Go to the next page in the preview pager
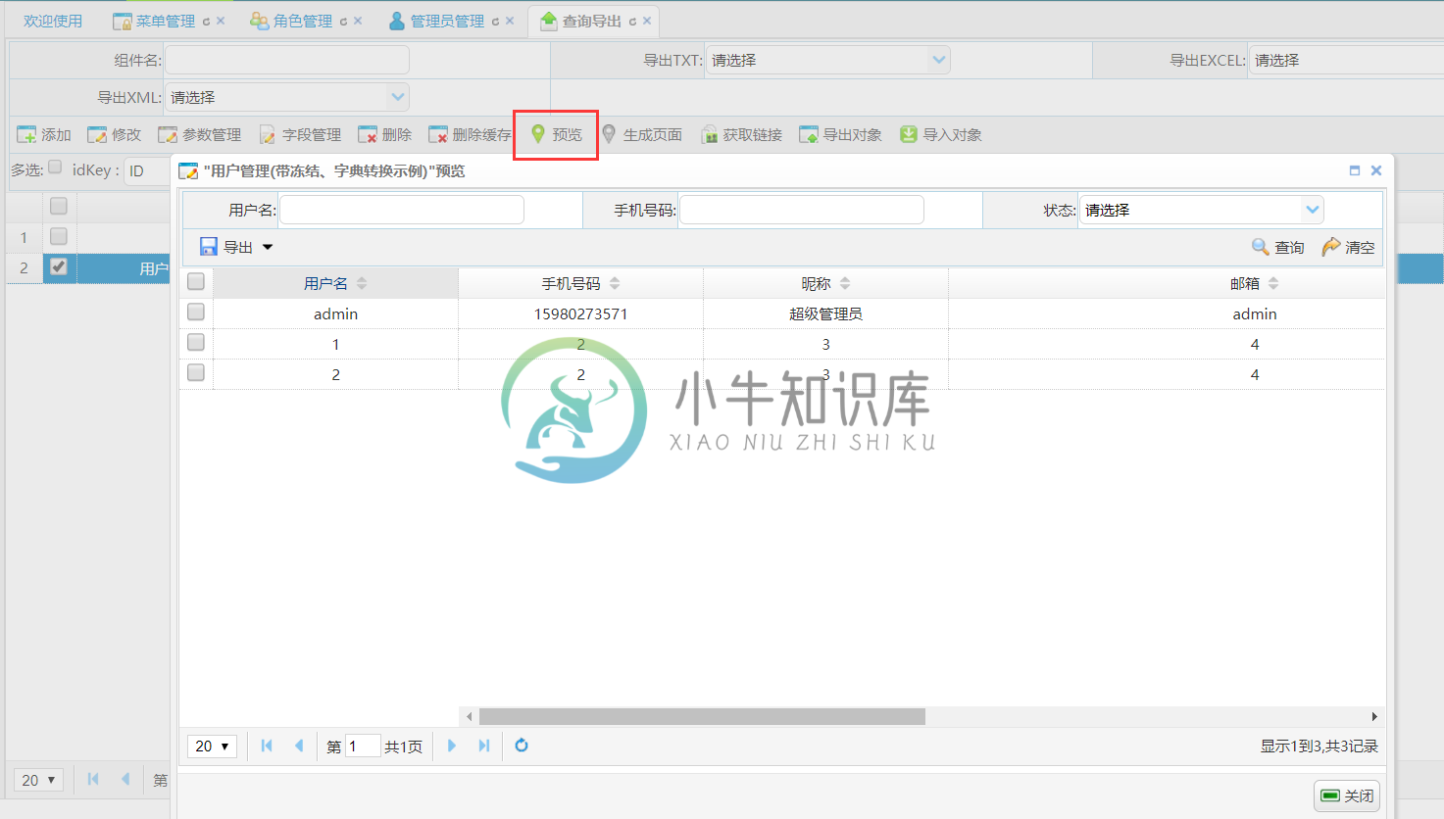This screenshot has width=1444, height=819. [x=452, y=746]
